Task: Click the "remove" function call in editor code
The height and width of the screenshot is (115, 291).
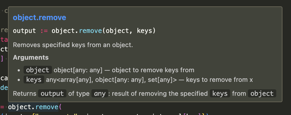Action: pos(47,107)
